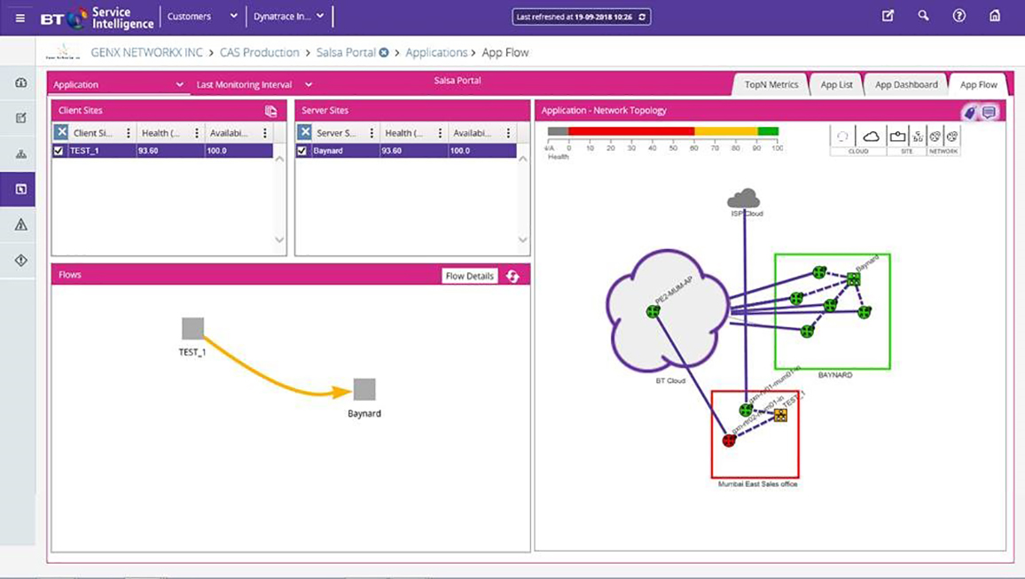
Task: Open Flow Details button
Action: click(x=469, y=276)
